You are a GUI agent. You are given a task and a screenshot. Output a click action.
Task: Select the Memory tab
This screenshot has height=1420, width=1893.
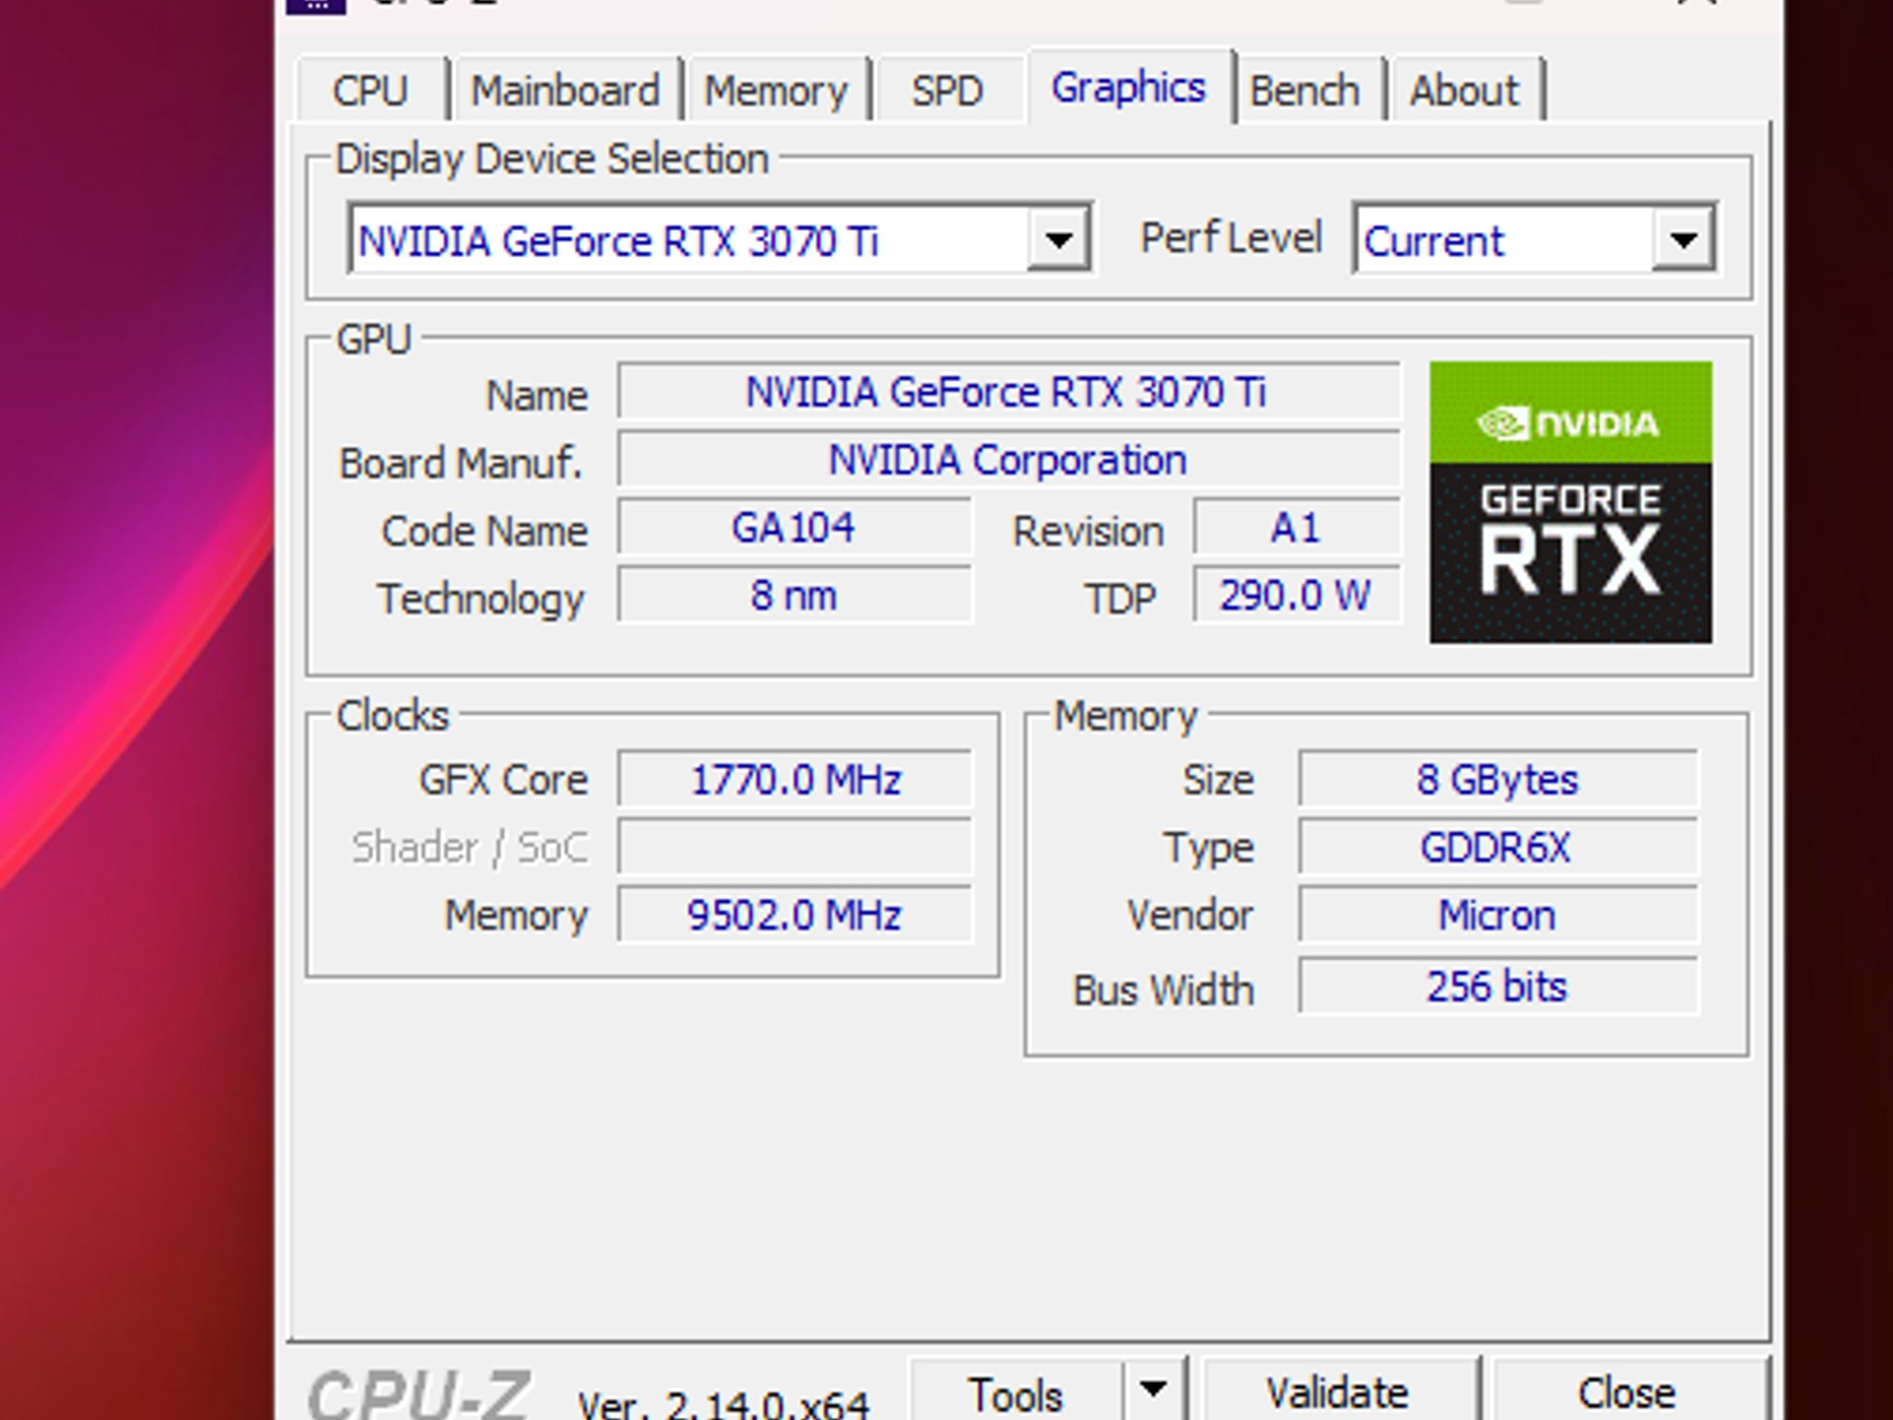coord(776,91)
